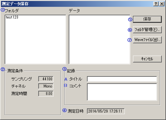Click the 測定時間 field showing 8.00
This screenshot has height=120, width=166.
point(46,94)
